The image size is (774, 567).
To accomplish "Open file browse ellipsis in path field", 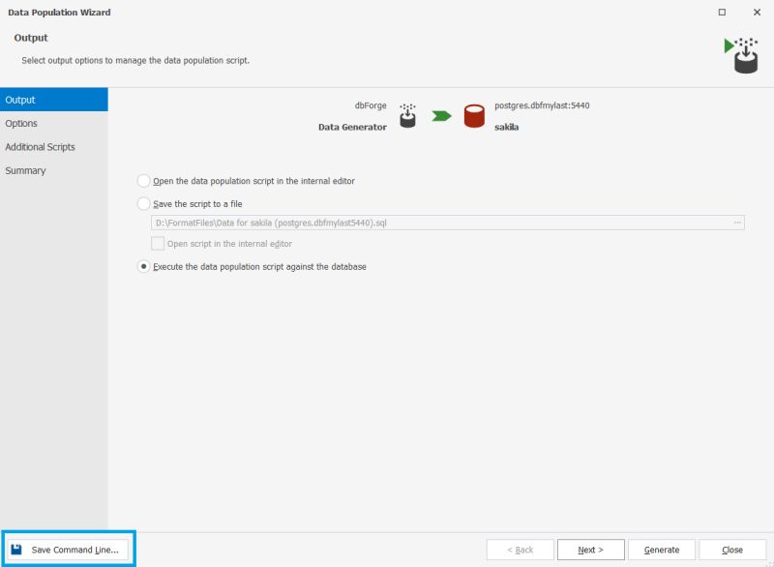I will 737,223.
